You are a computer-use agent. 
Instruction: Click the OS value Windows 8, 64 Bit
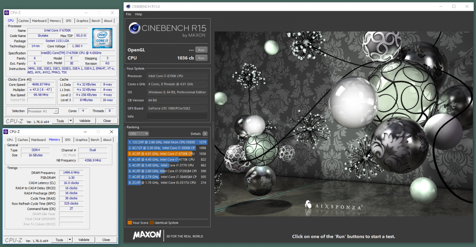point(177,92)
